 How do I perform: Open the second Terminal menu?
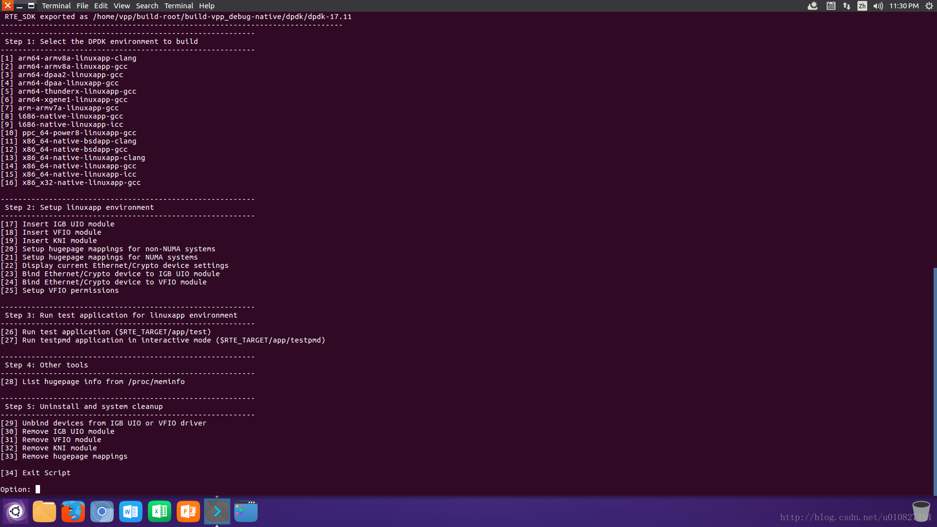(179, 6)
